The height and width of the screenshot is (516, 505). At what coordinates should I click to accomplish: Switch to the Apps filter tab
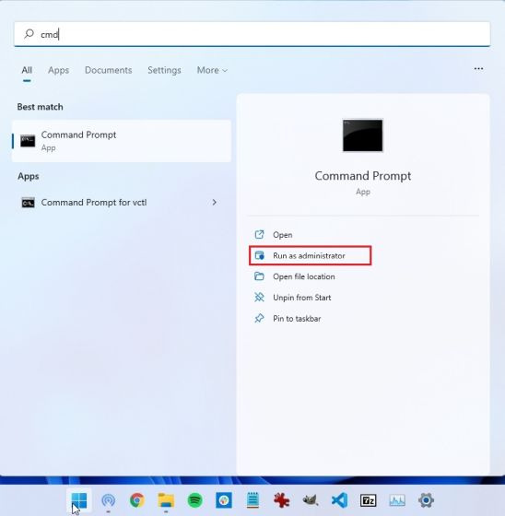click(58, 70)
